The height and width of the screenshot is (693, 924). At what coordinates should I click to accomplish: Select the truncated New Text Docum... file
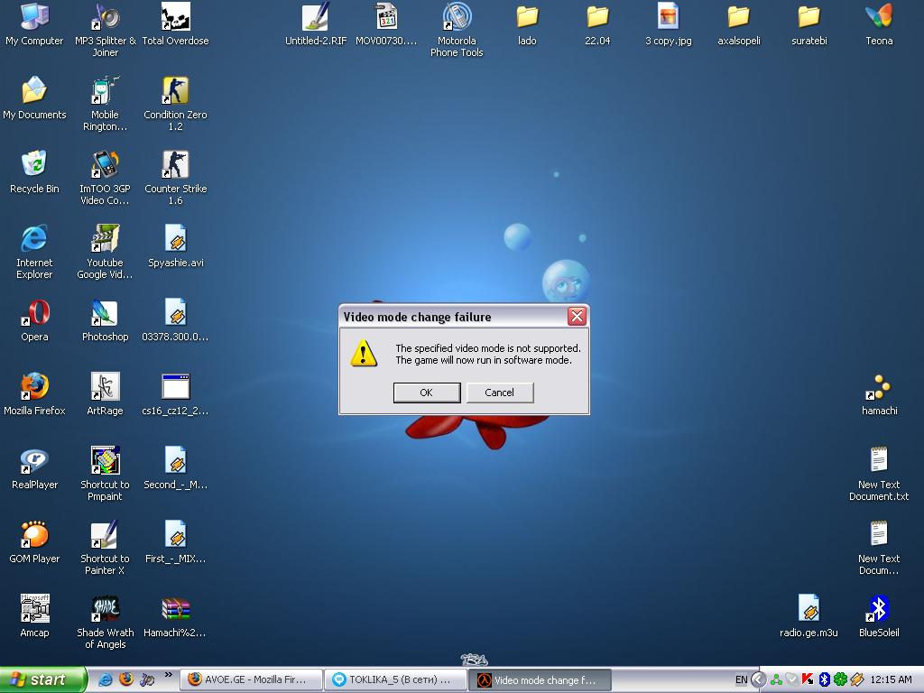(x=879, y=548)
